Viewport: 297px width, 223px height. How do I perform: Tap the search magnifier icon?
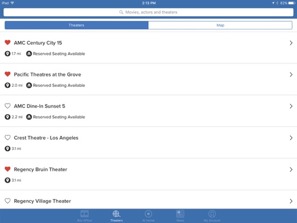pos(121,12)
